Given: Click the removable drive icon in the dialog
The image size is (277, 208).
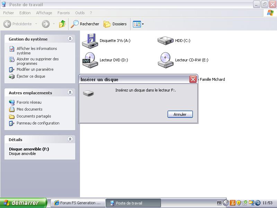Looking at the screenshot, I should point(88,93).
